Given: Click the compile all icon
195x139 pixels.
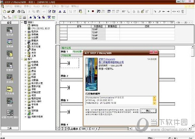Looking at the screenshot, I should (x=54, y=12).
